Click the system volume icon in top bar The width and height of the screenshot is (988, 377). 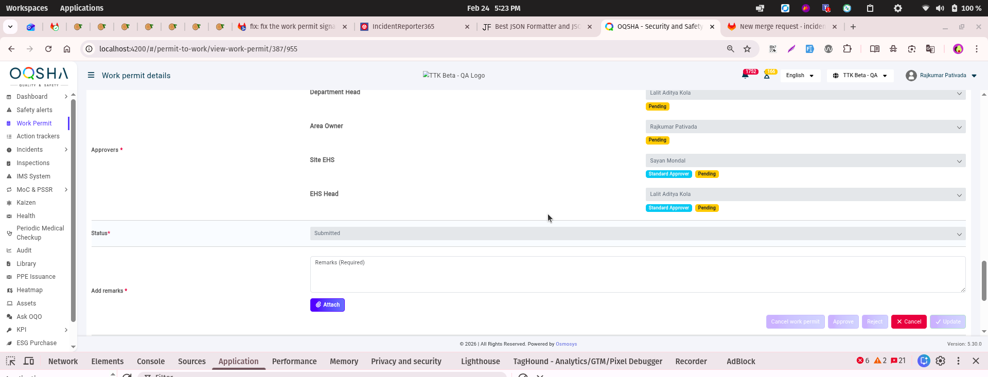pos(940,8)
